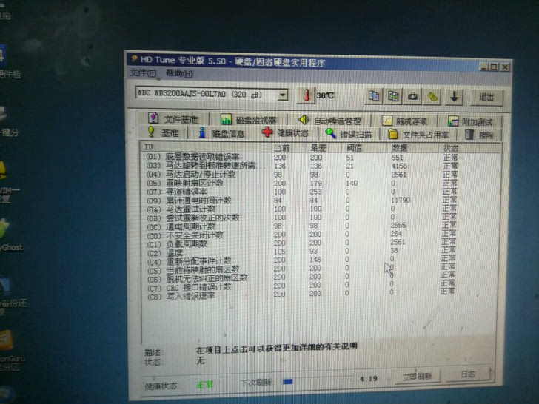Switch to the 磁盘监视器 tab

pos(248,120)
